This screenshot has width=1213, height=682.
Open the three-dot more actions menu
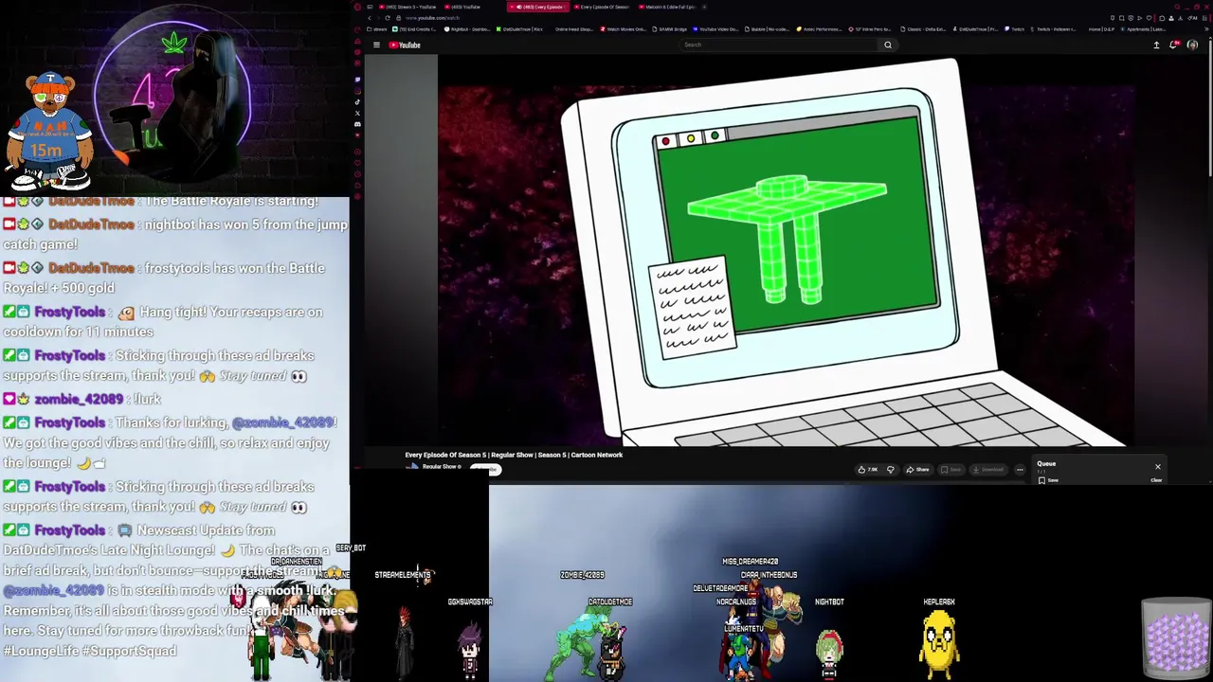pos(1020,470)
